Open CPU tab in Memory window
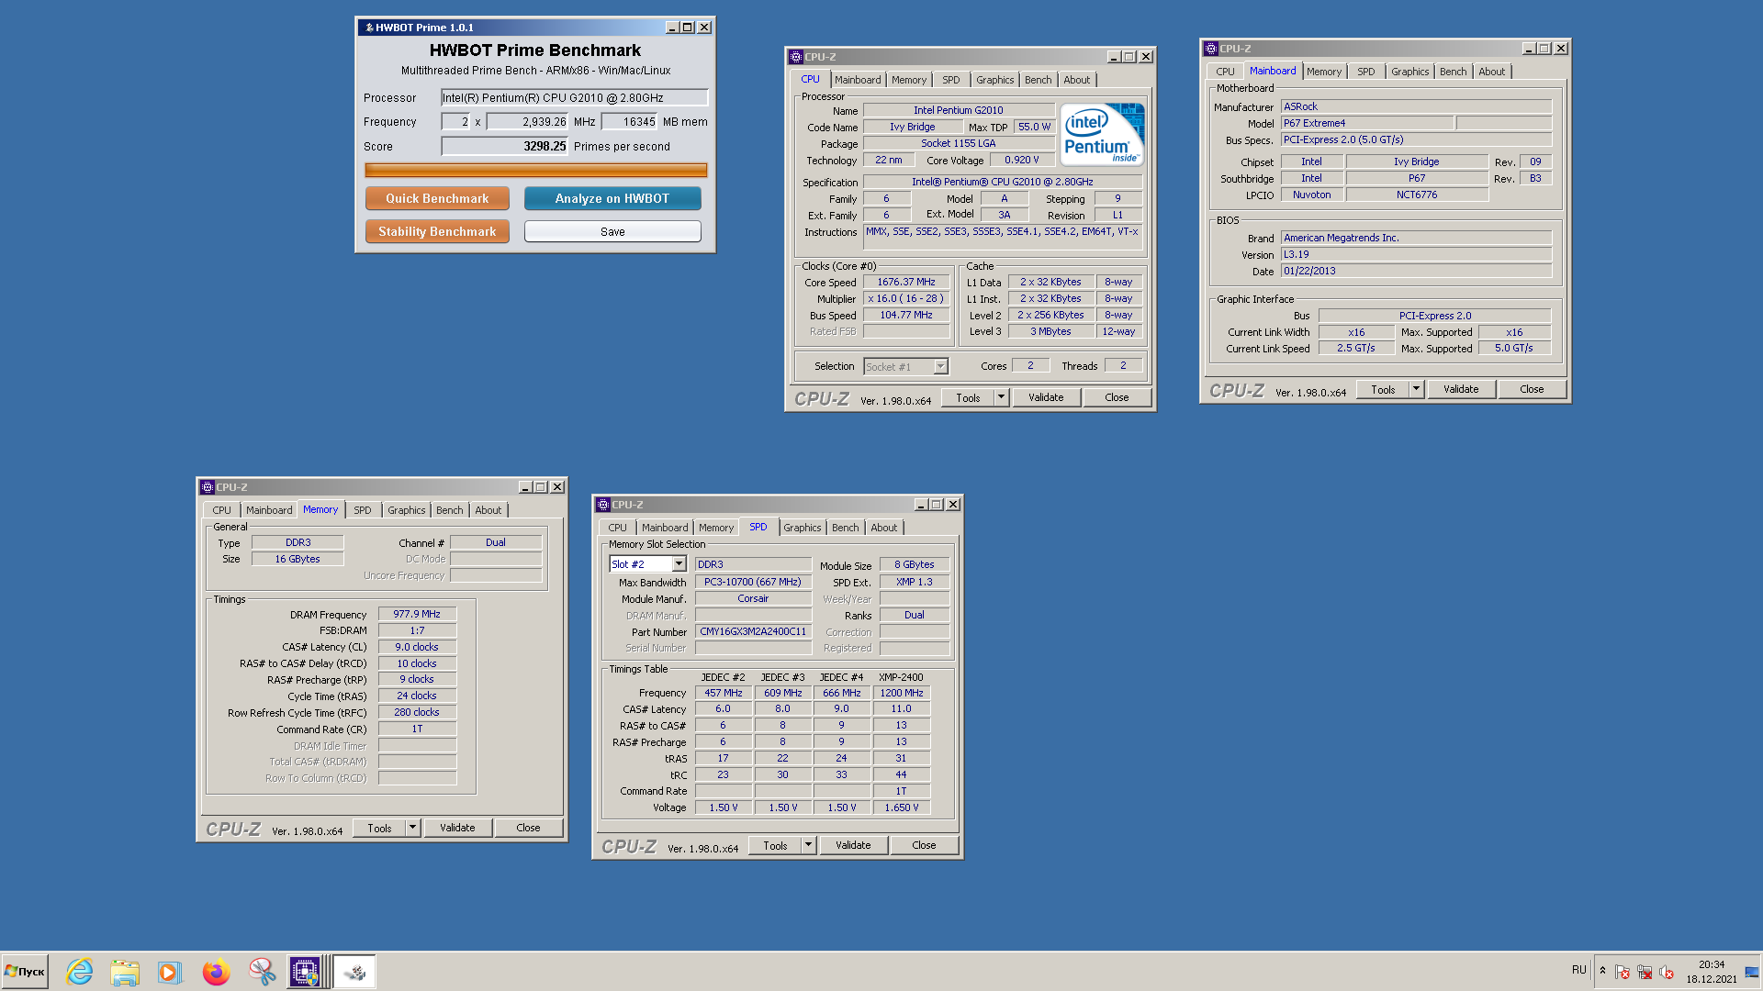Viewport: 1763px width, 991px height. click(x=222, y=510)
